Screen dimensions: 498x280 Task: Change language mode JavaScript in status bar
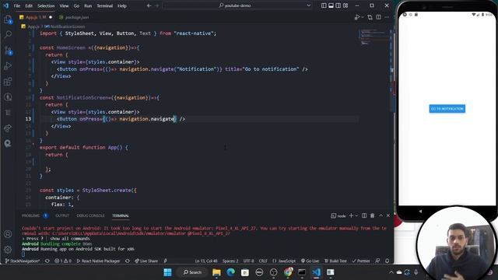pos(284,261)
